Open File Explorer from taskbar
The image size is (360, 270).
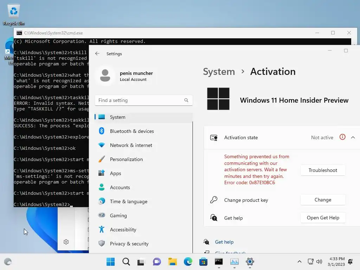tap(172, 262)
